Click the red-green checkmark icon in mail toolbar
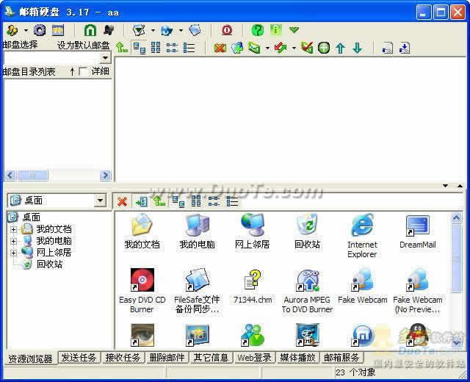 [307, 48]
